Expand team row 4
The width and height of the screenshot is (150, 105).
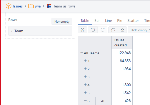click(x=85, y=85)
